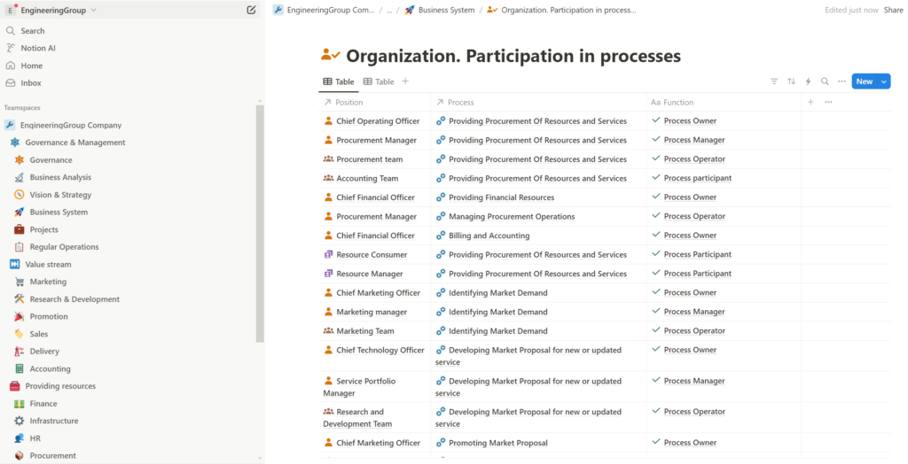The height and width of the screenshot is (464, 908).
Task: Click the blue New button
Action: click(864, 81)
